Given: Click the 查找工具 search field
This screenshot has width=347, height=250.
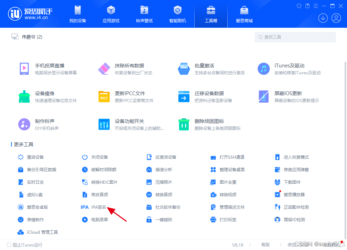Looking at the screenshot, I should click(x=295, y=37).
